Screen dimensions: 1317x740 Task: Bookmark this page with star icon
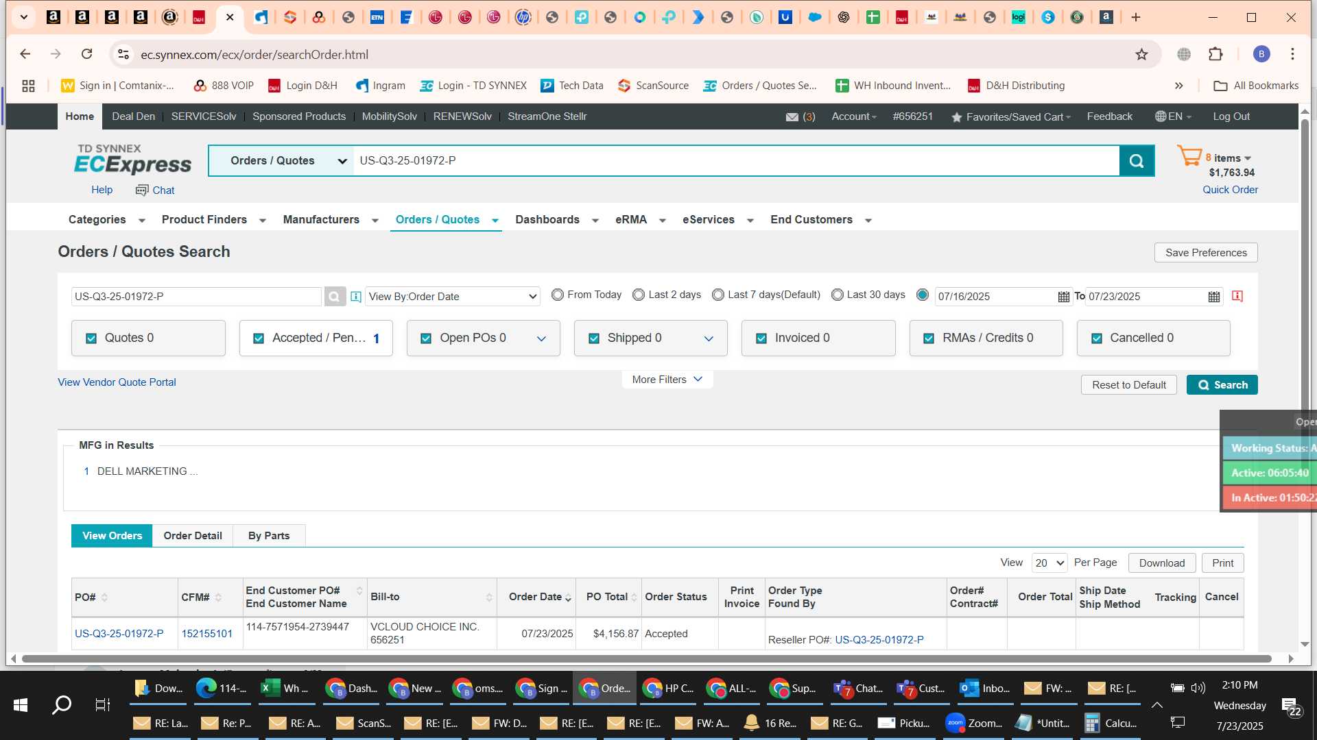pos(1141,54)
